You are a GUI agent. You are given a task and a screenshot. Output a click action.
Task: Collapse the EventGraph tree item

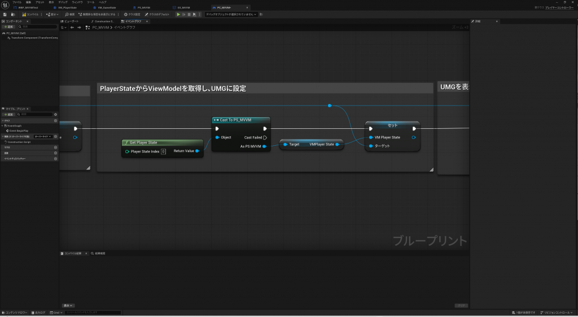(x=2, y=125)
